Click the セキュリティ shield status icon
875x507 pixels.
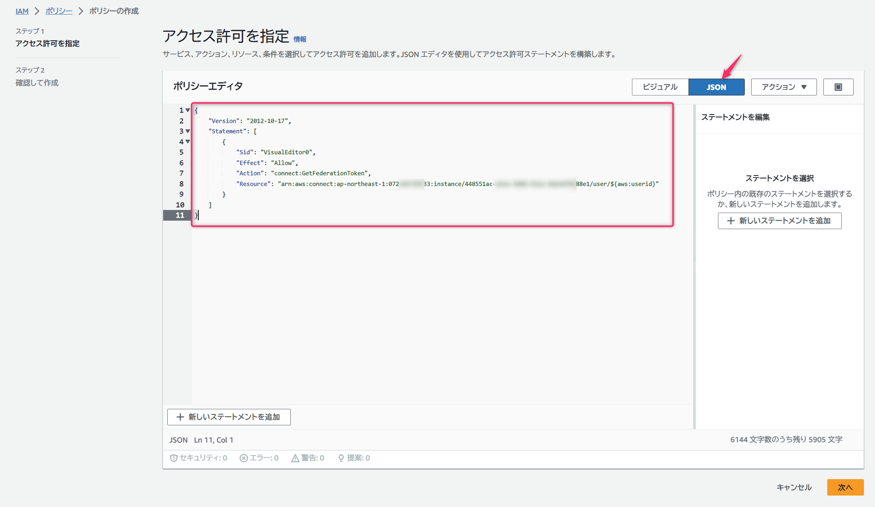point(173,458)
